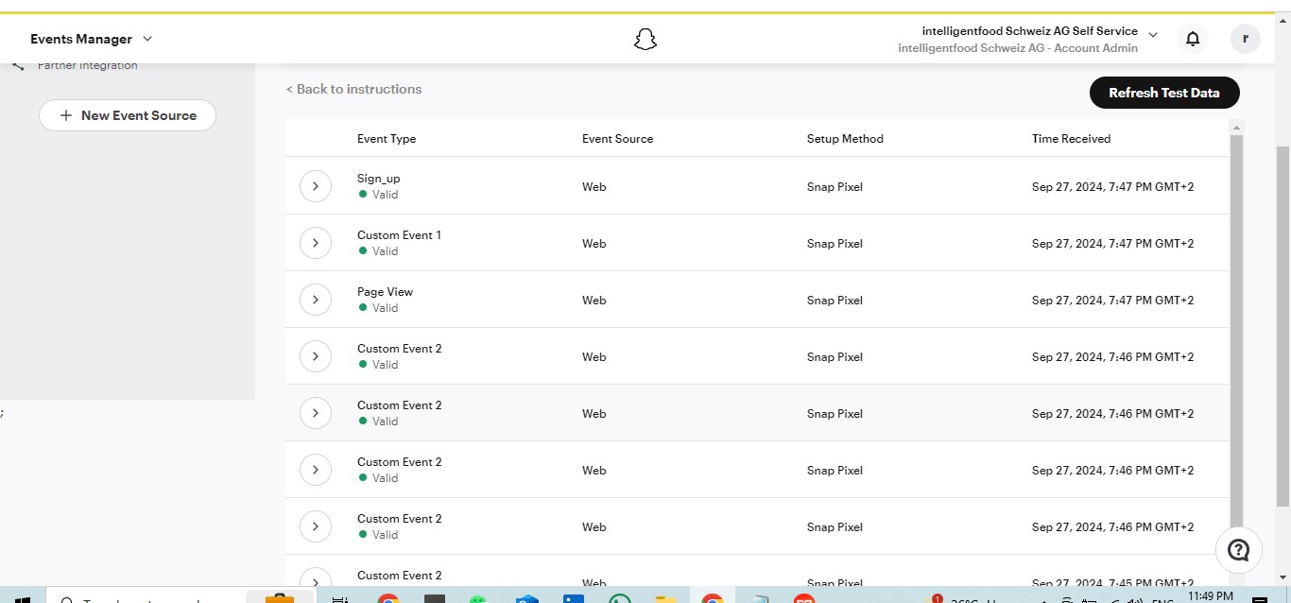The image size is (1291, 603).
Task: Click the Snapchat ghost logo
Action: [x=645, y=39]
